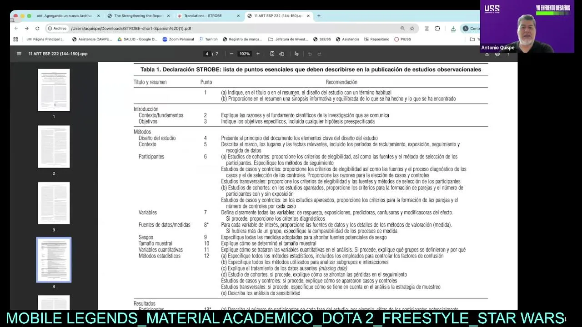Rotate the PDF counterclockwise

282,54
